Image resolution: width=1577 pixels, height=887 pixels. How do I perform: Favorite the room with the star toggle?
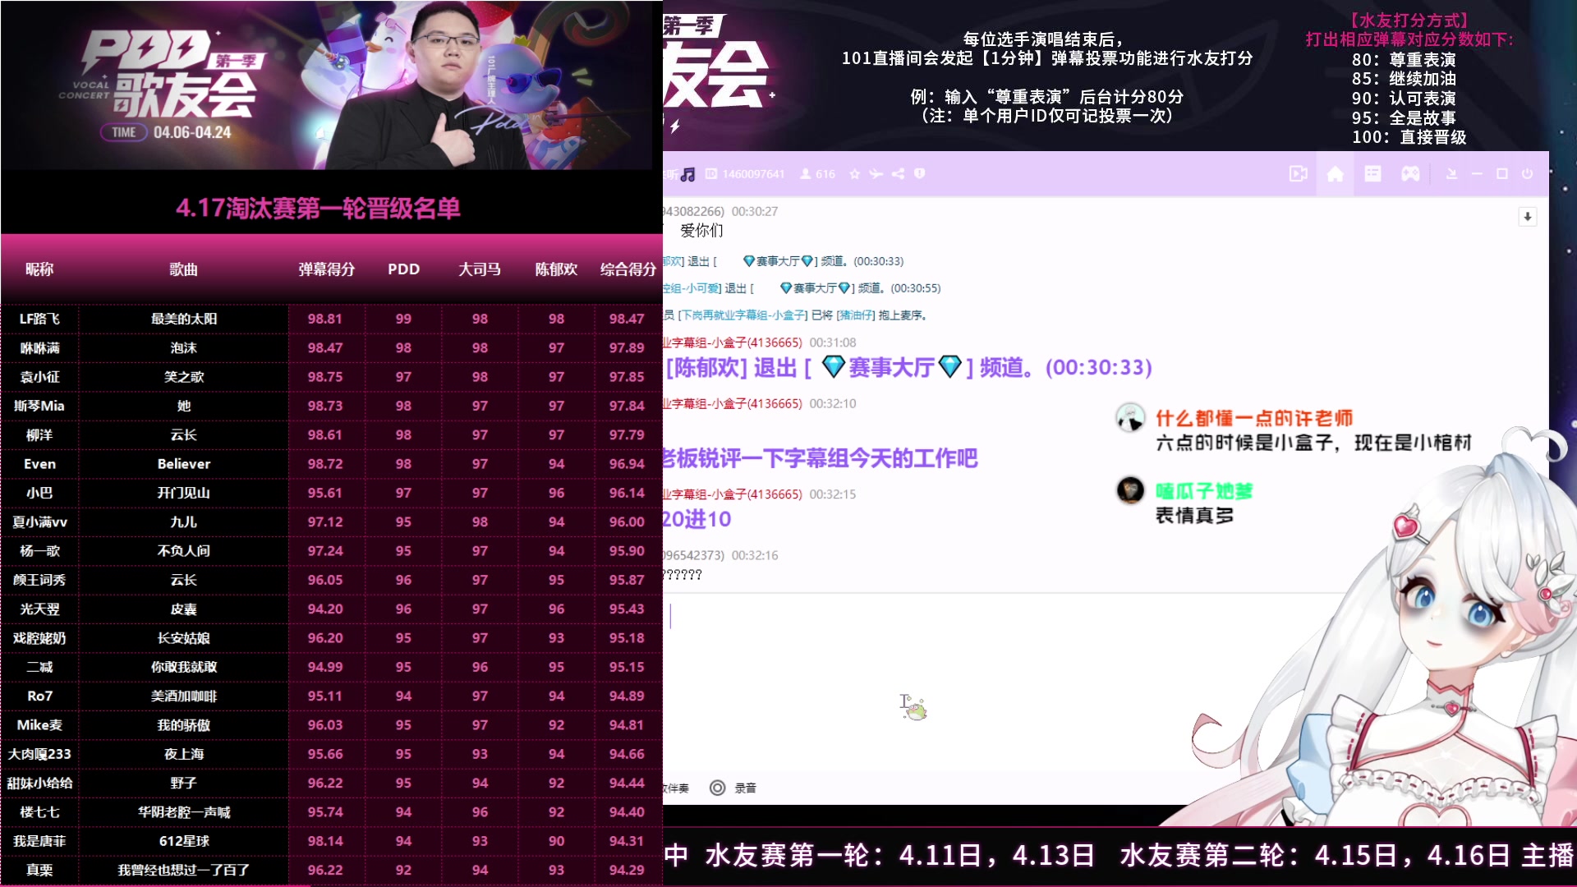coord(855,174)
